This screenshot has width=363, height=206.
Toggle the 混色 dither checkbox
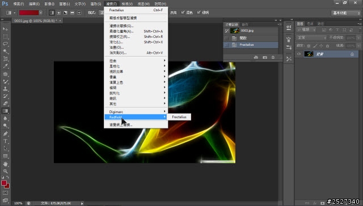[x=183, y=12]
